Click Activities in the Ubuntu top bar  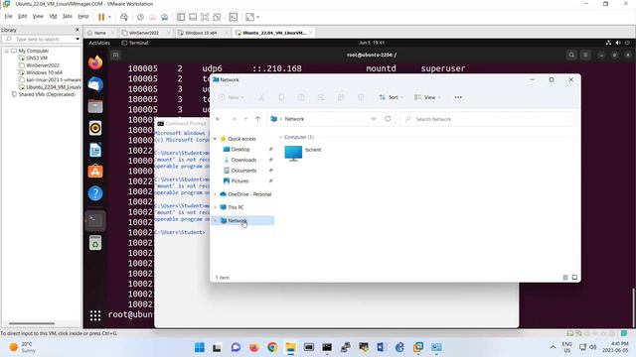coord(99,43)
